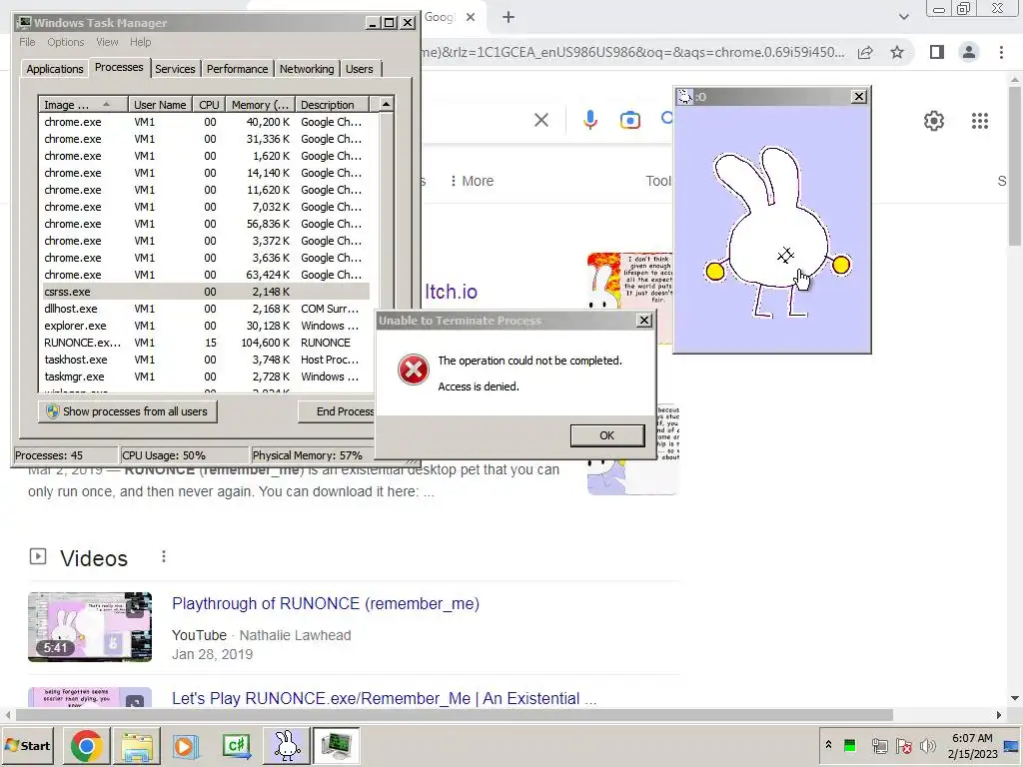Open Chrome from the taskbar
The image size is (1023, 767).
point(87,745)
